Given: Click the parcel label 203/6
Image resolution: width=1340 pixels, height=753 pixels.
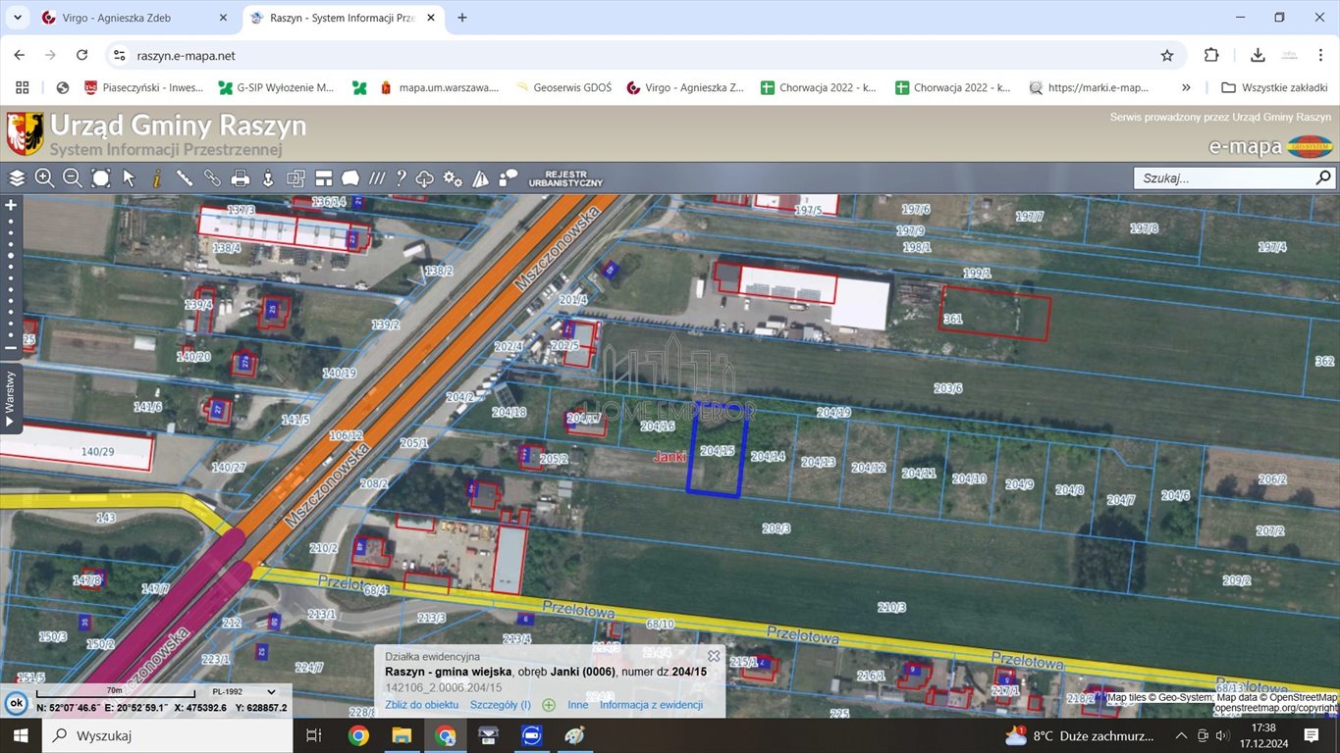Looking at the screenshot, I should coord(948,389).
